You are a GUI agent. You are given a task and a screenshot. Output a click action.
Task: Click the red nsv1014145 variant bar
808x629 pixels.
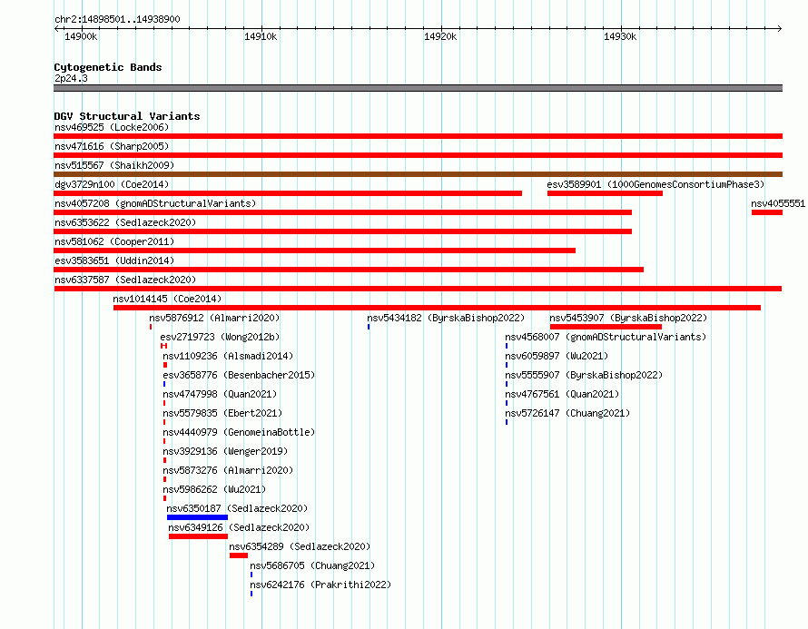(437, 308)
